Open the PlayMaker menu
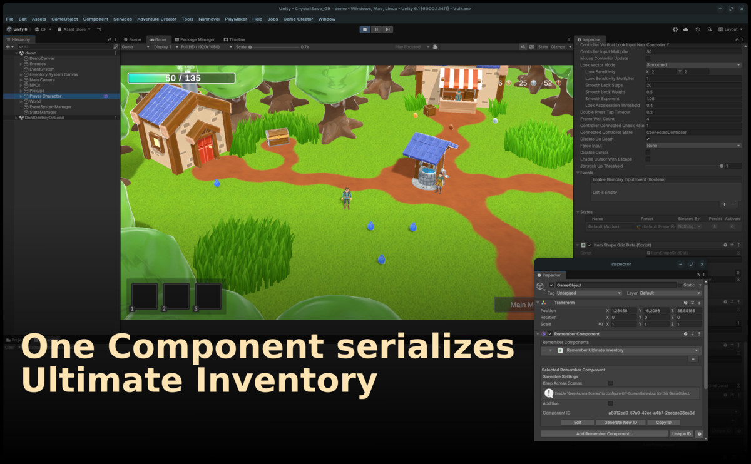This screenshot has height=464, width=751. coord(236,19)
